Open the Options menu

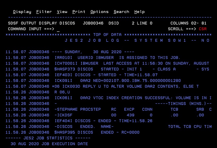[100, 12]
